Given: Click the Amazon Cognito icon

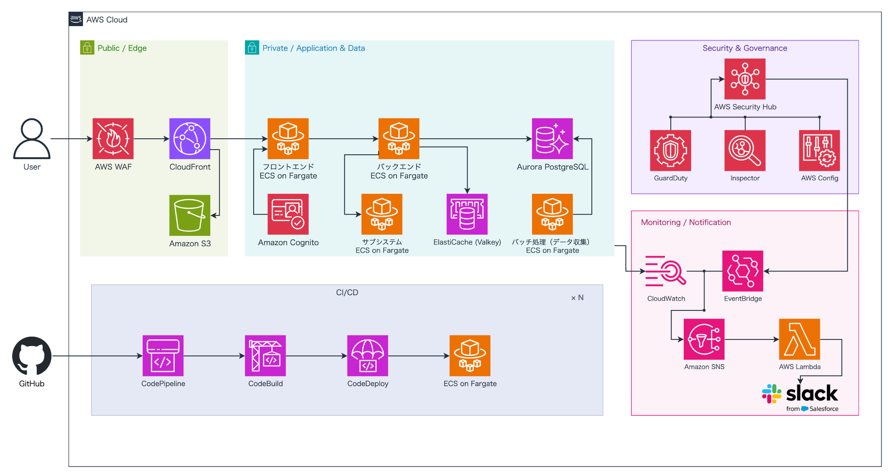Looking at the screenshot, I should point(288,214).
